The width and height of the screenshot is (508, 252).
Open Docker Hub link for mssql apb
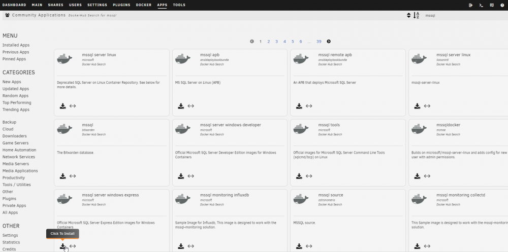[x=191, y=106]
